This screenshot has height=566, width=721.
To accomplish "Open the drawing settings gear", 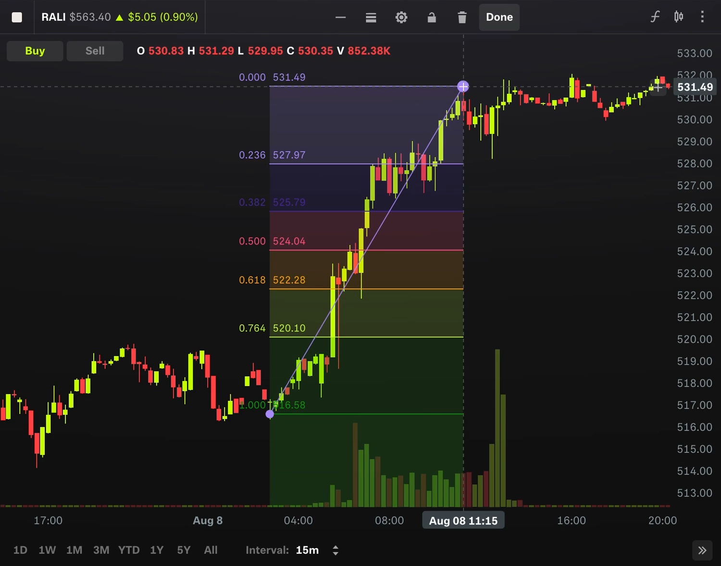I will tap(401, 17).
